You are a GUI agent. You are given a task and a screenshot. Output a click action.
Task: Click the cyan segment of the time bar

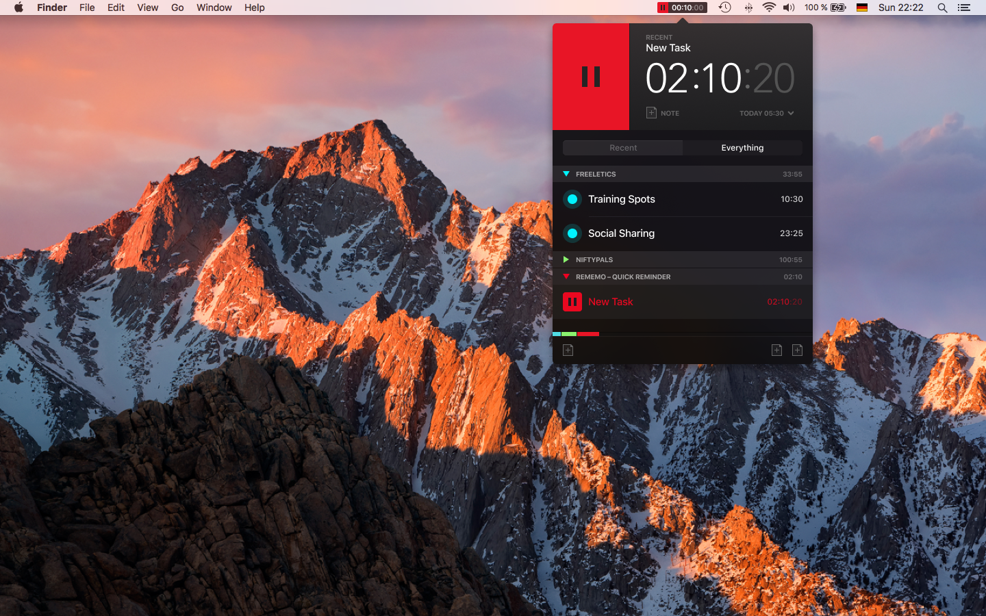557,334
